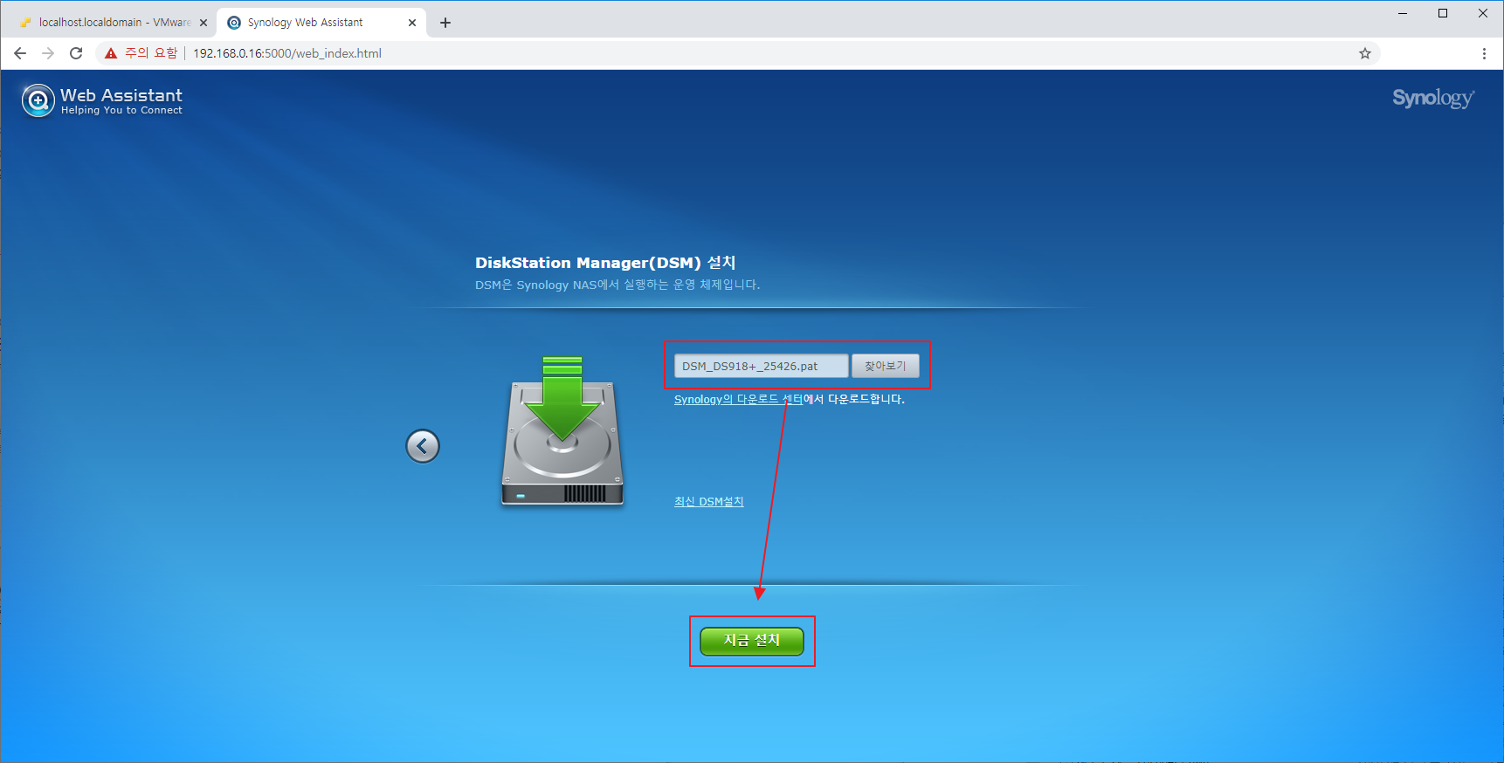Close the localhost.localdomain VMware tab
This screenshot has width=1504, height=763.
(x=204, y=23)
